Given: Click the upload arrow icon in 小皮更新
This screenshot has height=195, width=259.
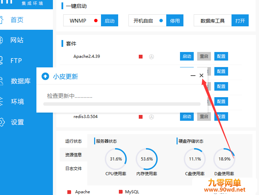Looking at the screenshot, I should pyautogui.click(x=45, y=76).
